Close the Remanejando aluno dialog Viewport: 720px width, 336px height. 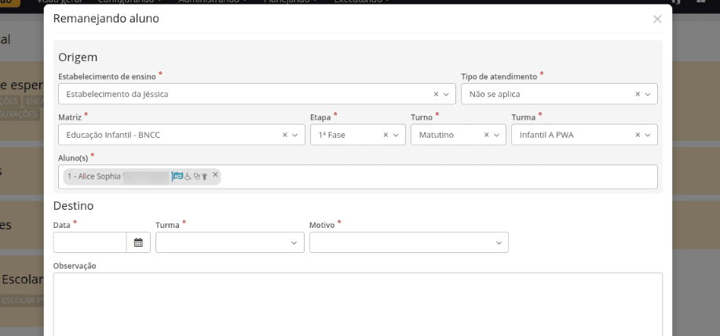(657, 19)
